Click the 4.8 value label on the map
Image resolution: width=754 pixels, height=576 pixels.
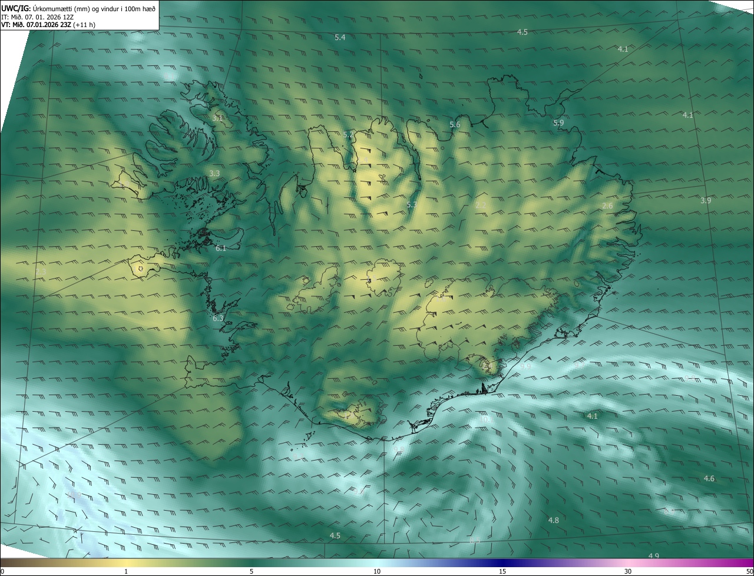[x=554, y=521]
